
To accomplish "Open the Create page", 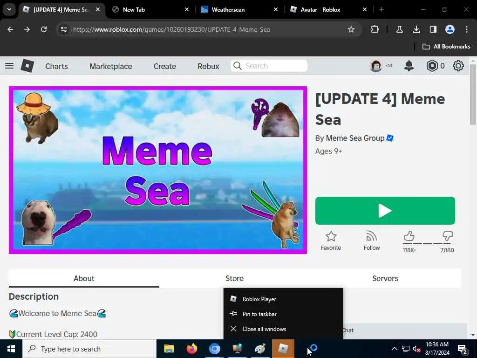I will pyautogui.click(x=164, y=66).
